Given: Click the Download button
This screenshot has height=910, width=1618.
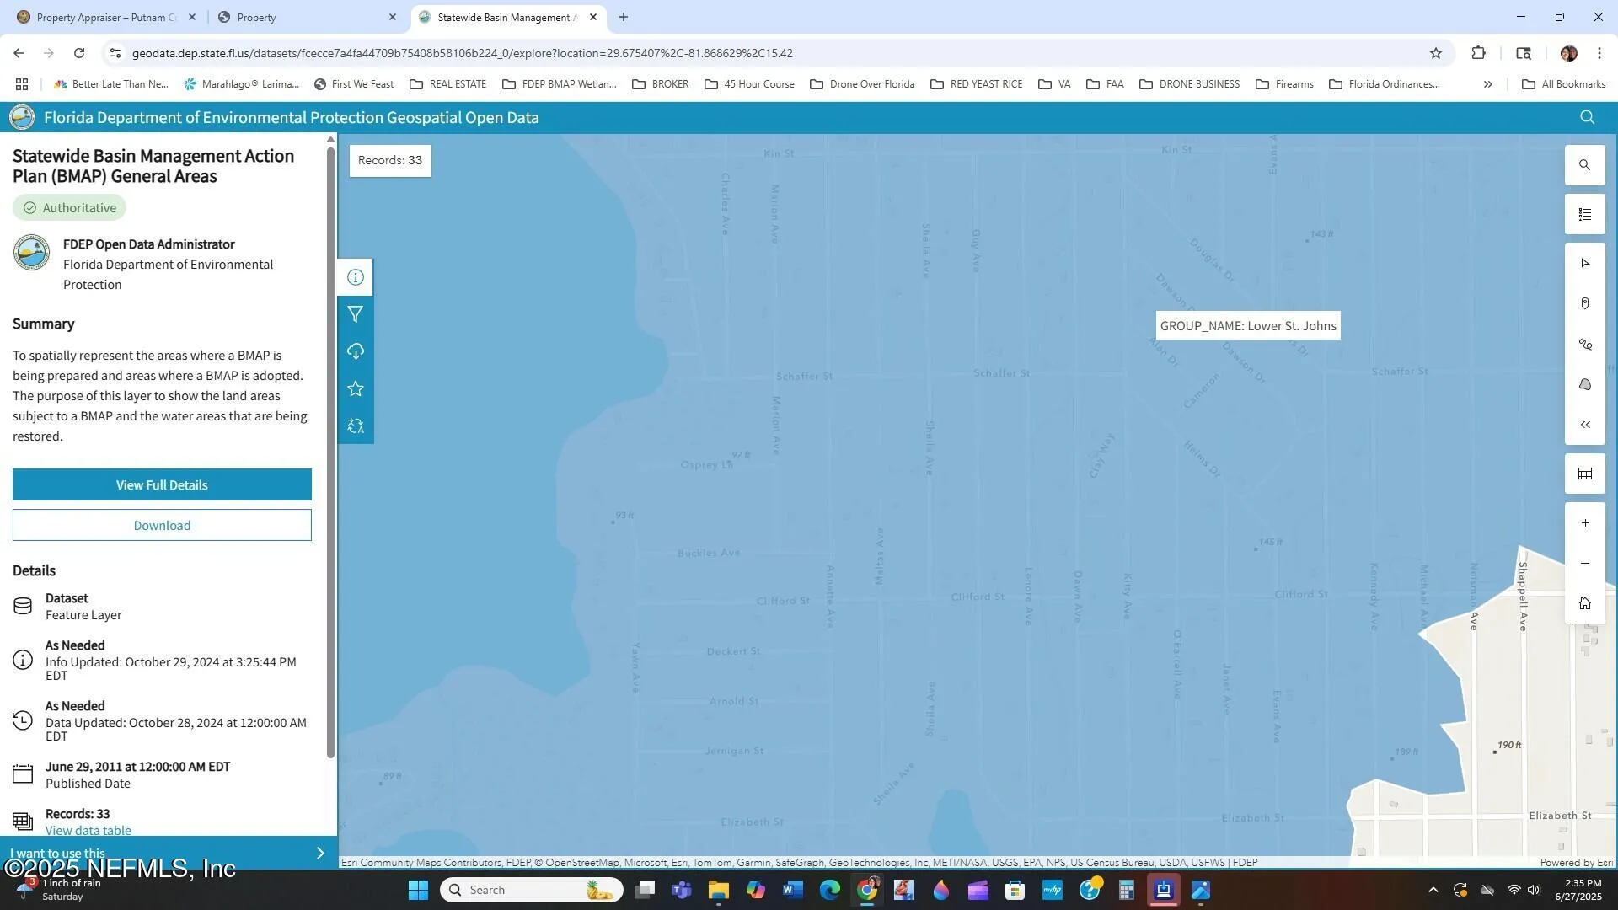Looking at the screenshot, I should [x=162, y=525].
